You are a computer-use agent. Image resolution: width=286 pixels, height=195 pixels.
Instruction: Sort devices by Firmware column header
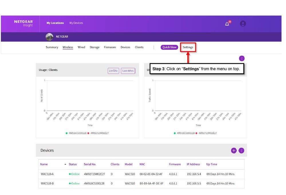pyautogui.click(x=175, y=164)
